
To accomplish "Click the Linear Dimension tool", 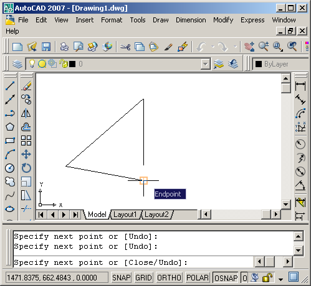I will pos(300,86).
